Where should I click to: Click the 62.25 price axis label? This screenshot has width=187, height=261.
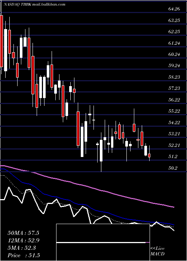[x=174, y=32]
